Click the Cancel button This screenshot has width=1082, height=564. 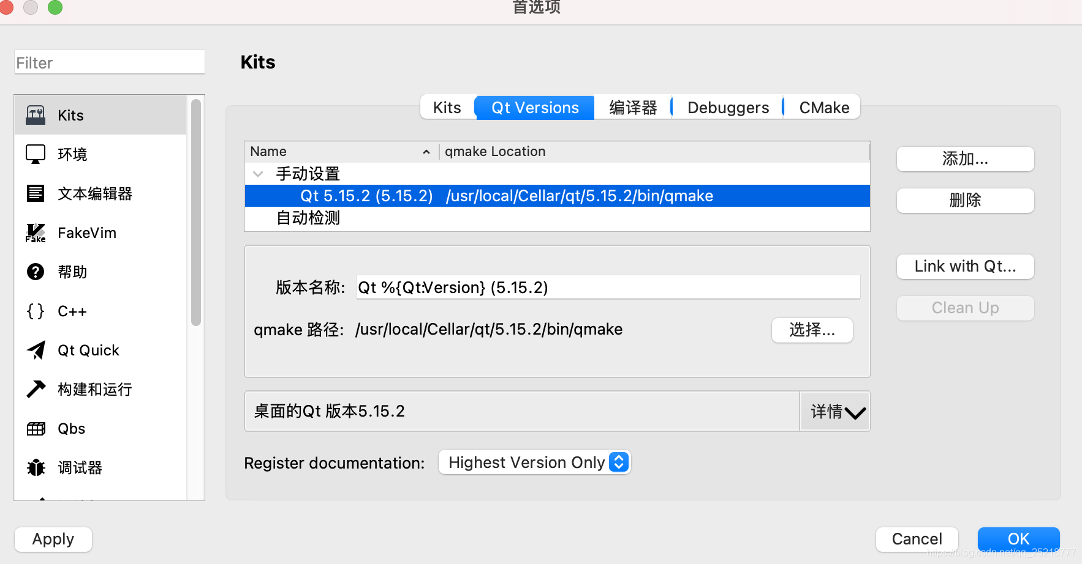coord(917,540)
